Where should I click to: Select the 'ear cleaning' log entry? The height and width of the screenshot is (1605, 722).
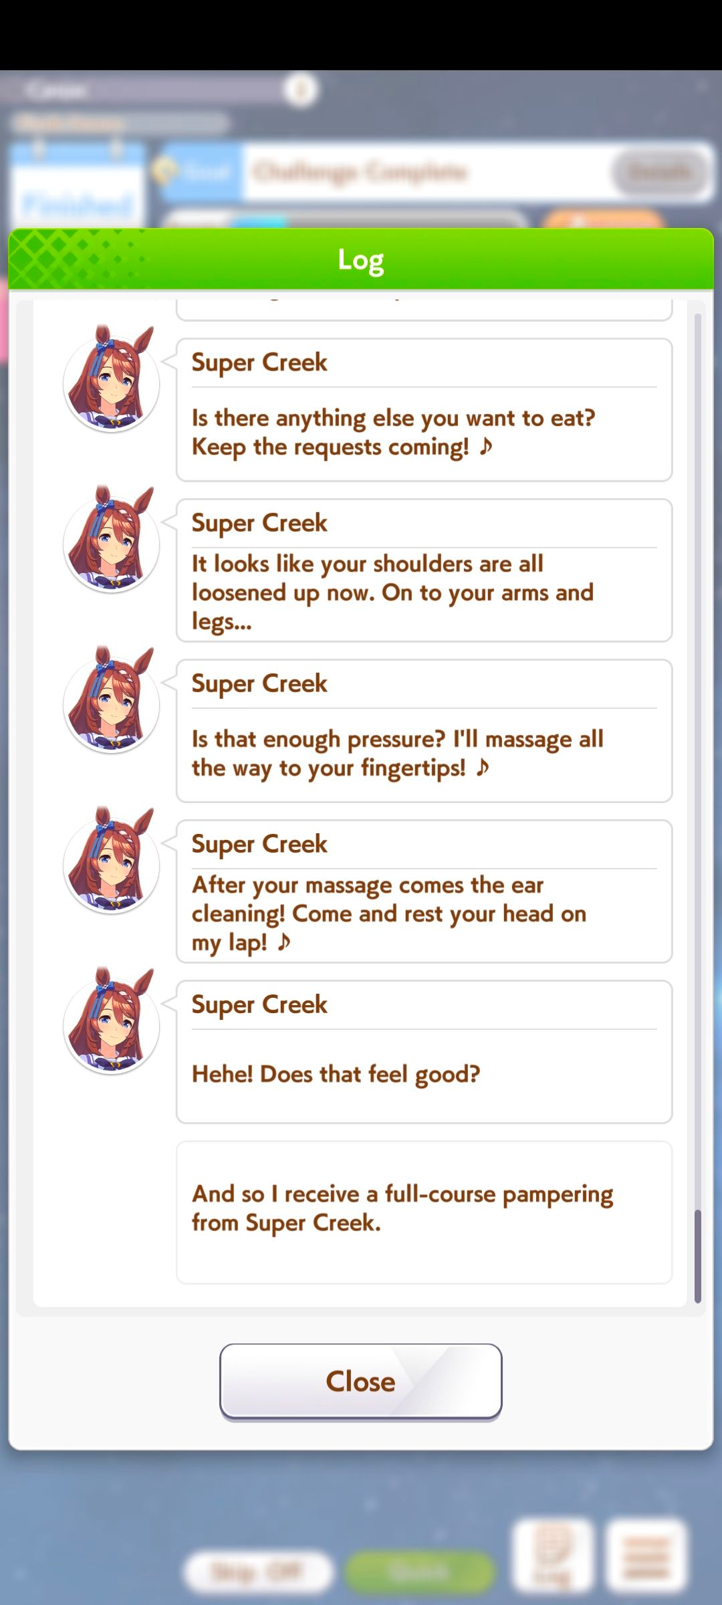(424, 891)
